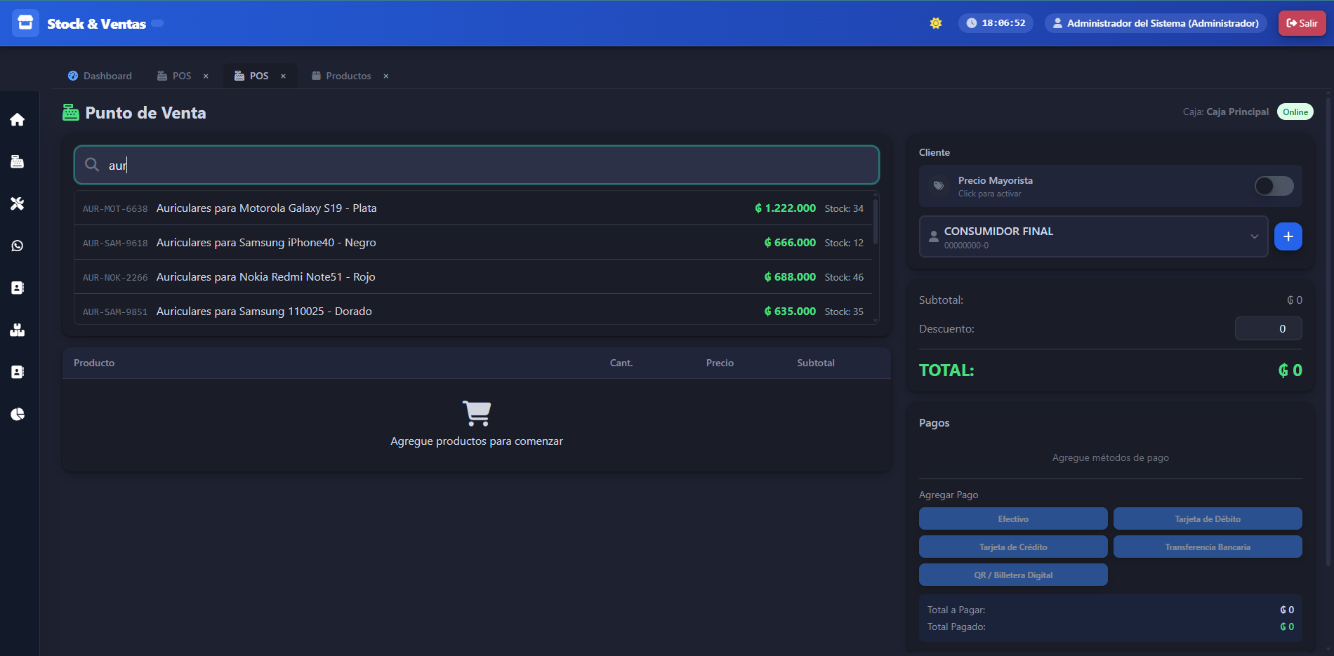Open the pie chart reports icon
The image size is (1334, 656).
18,414
